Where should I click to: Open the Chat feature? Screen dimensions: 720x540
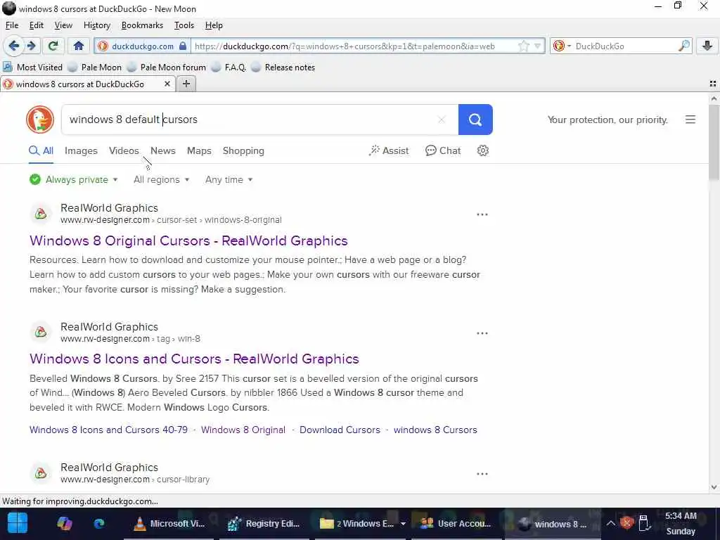[x=443, y=150]
